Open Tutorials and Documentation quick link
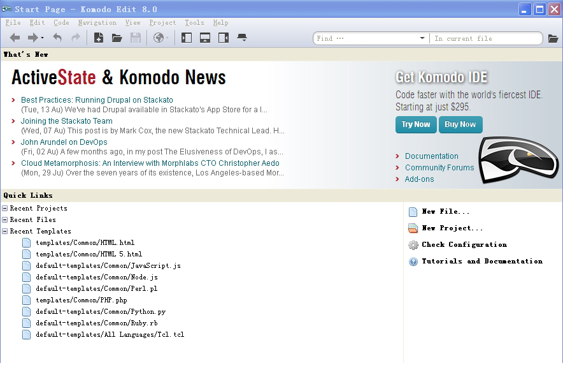 tap(482, 261)
